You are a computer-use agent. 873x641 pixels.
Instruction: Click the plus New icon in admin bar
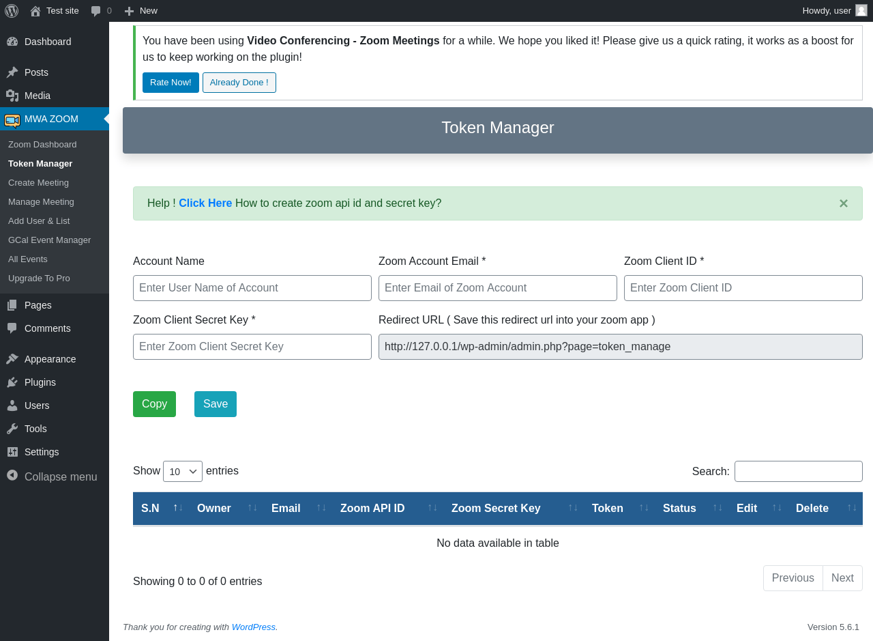tap(129, 11)
